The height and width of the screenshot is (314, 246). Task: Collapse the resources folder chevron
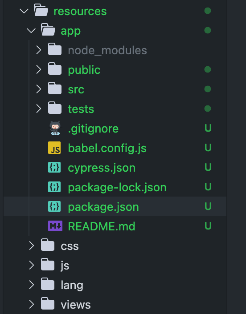click(x=24, y=11)
